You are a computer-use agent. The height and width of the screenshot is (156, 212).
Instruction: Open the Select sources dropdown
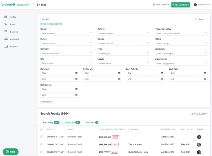pos(124,43)
